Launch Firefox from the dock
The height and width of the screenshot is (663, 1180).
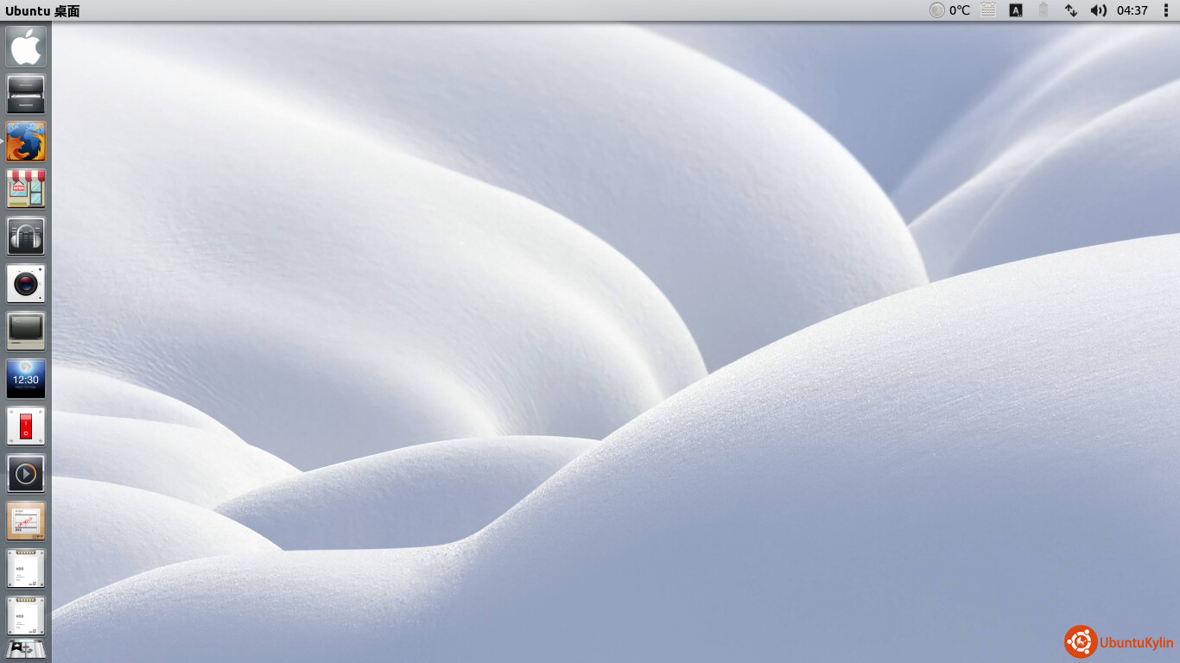tap(26, 142)
